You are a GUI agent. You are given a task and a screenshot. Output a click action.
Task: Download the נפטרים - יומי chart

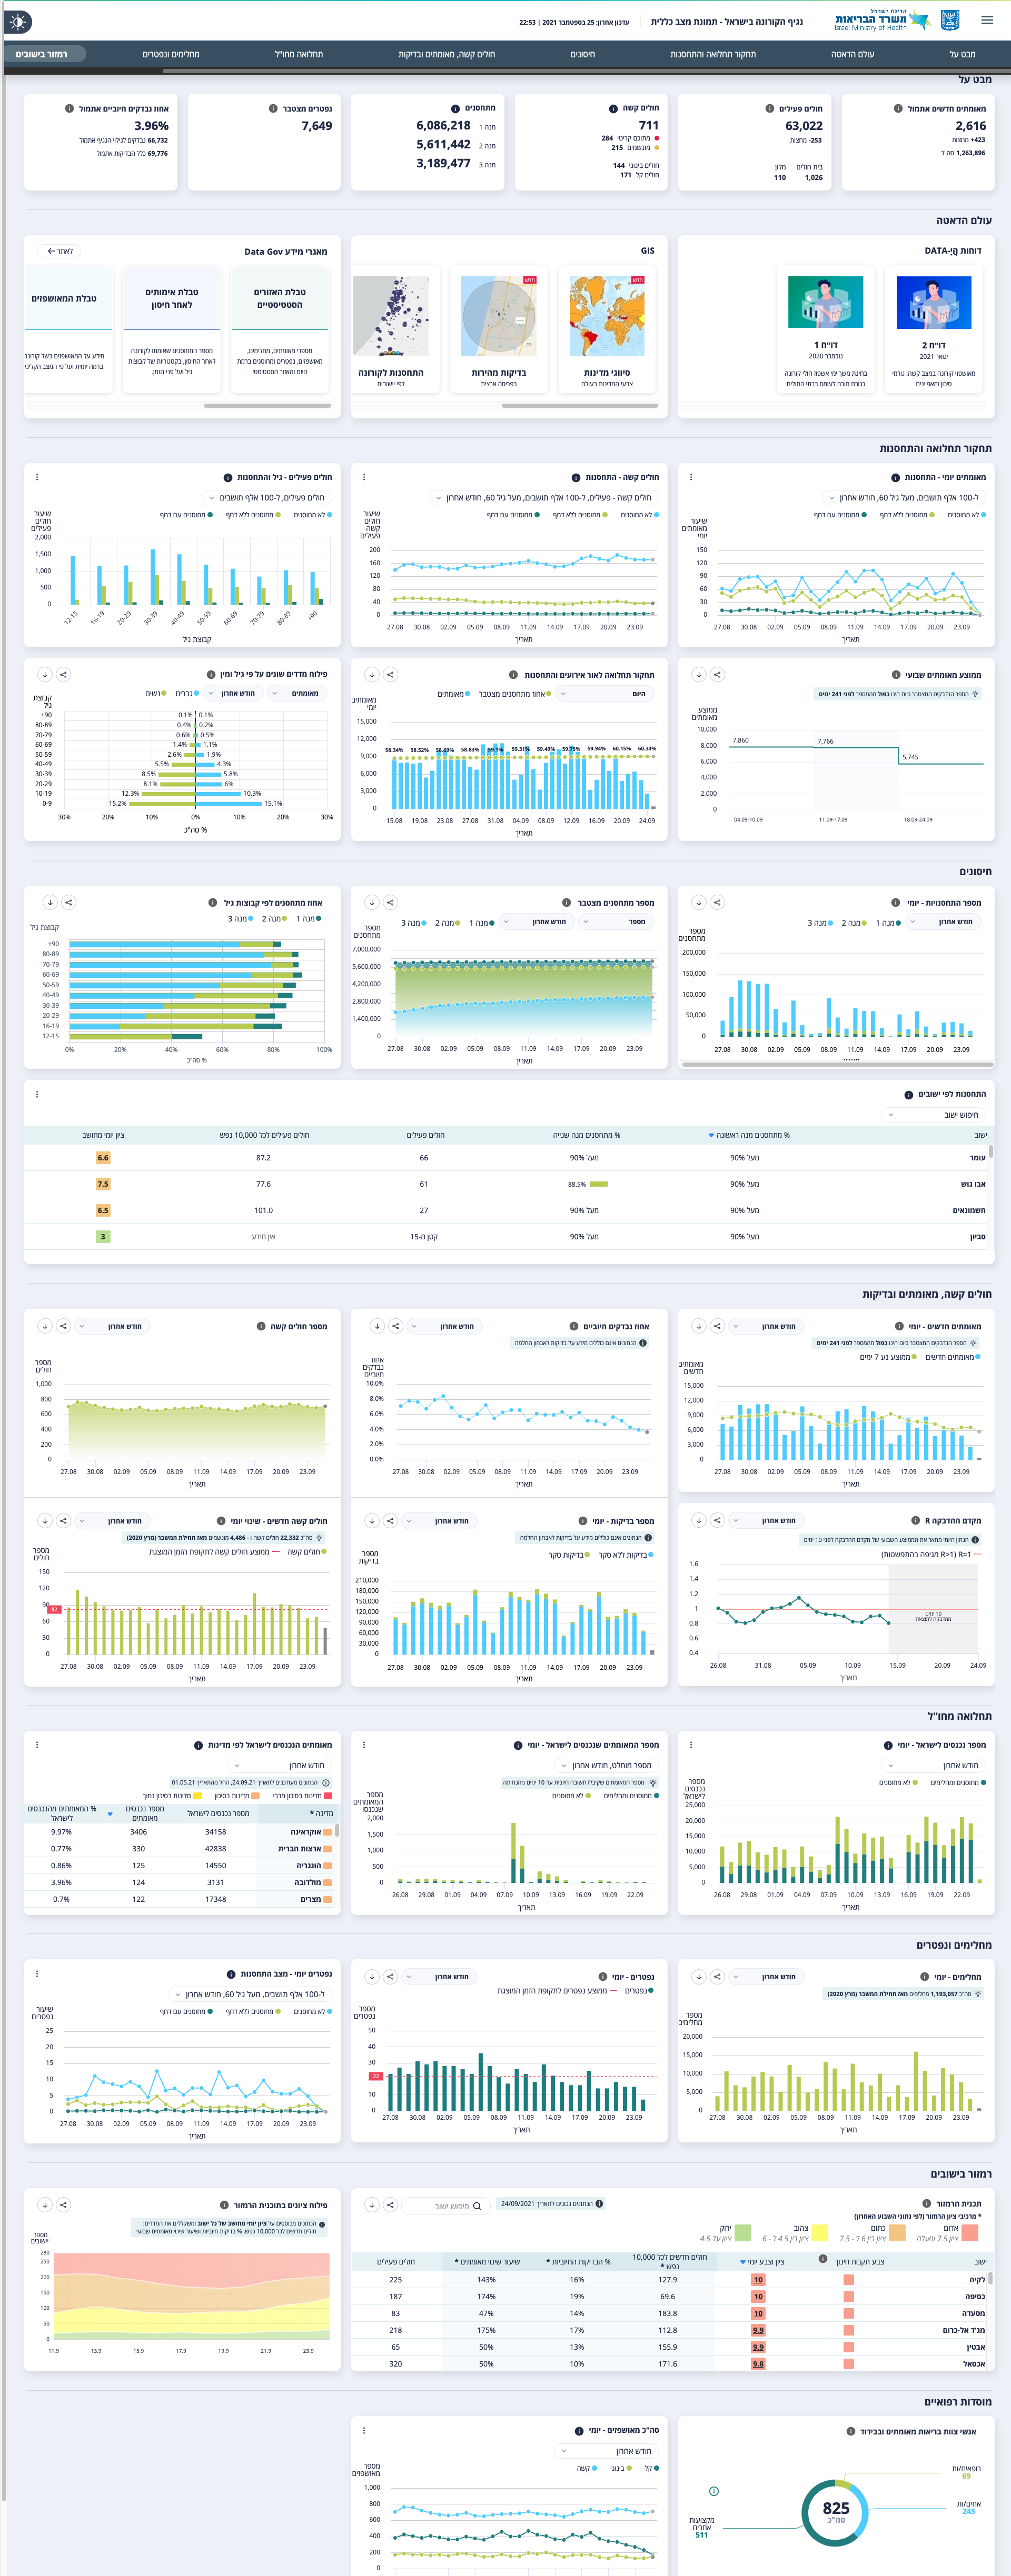(372, 1976)
